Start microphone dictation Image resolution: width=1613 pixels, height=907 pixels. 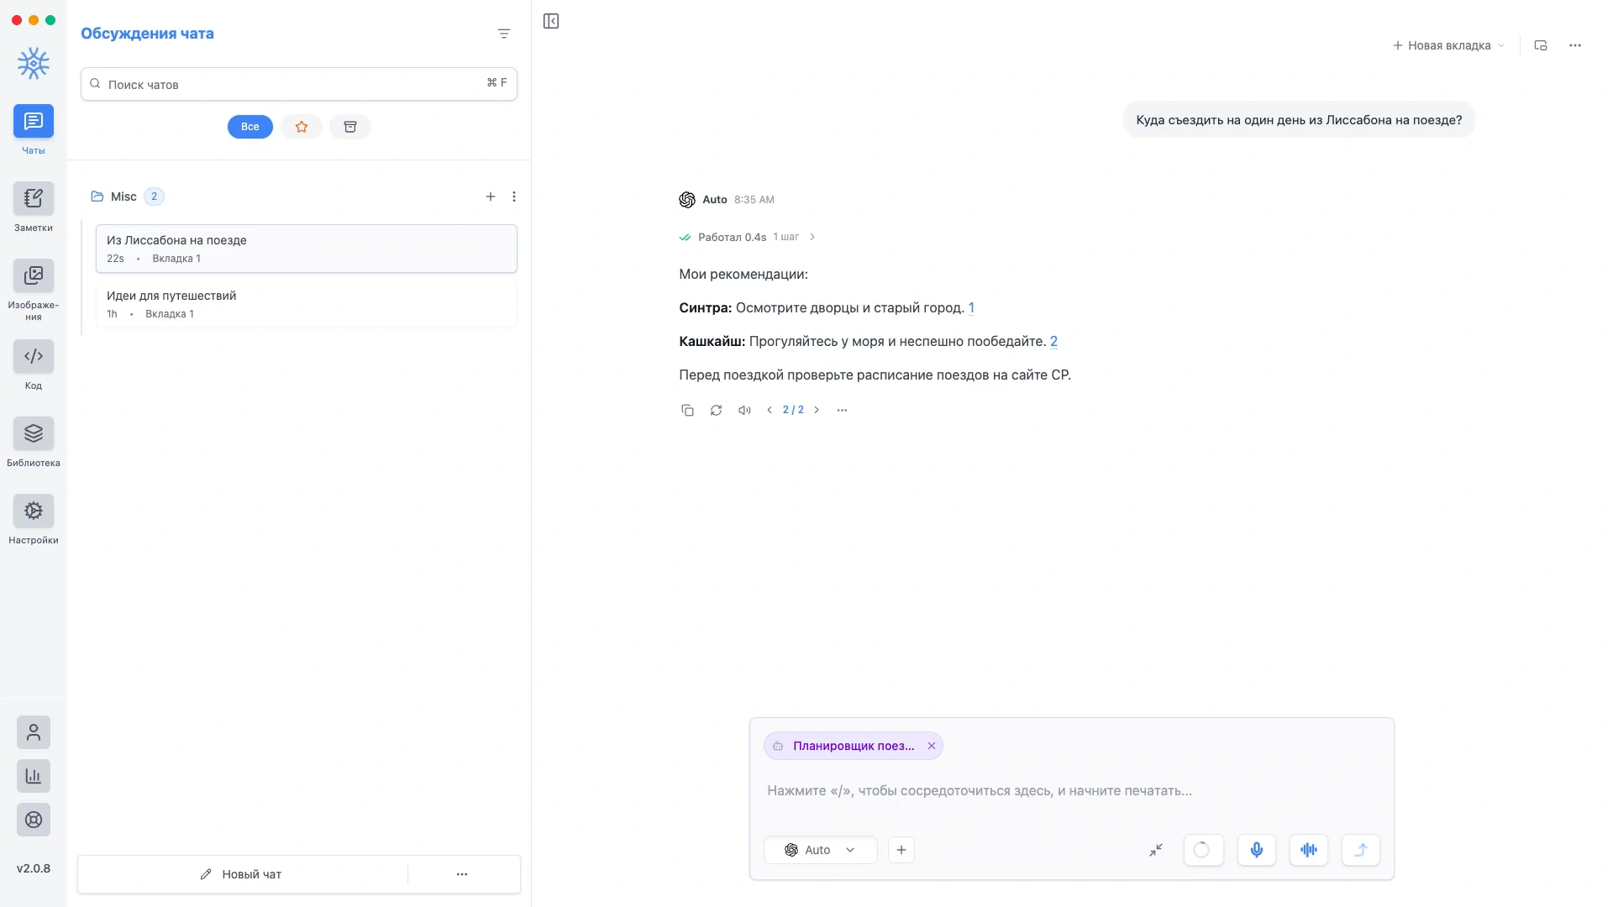pyautogui.click(x=1257, y=850)
